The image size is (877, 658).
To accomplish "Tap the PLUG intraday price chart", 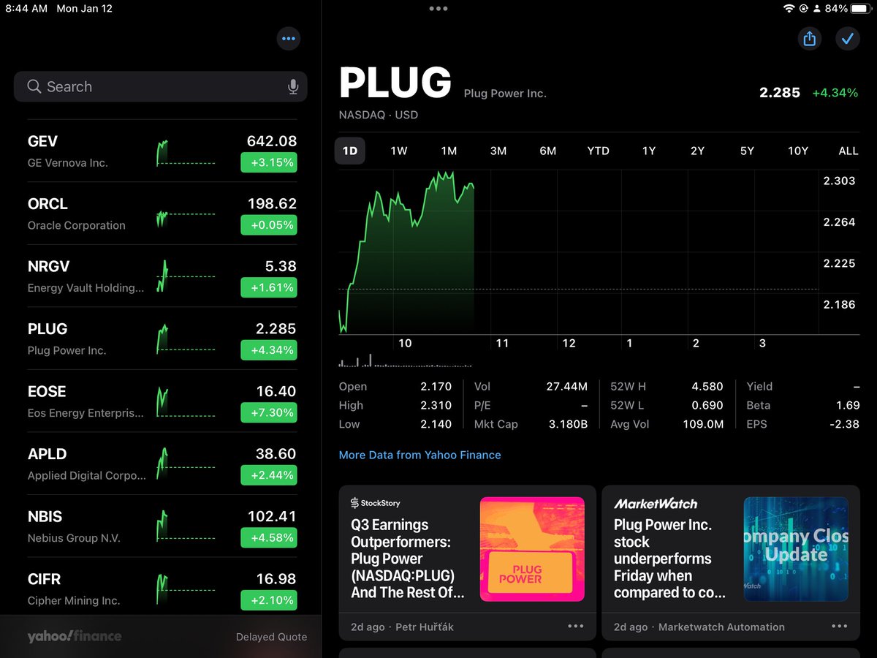I will click(577, 252).
